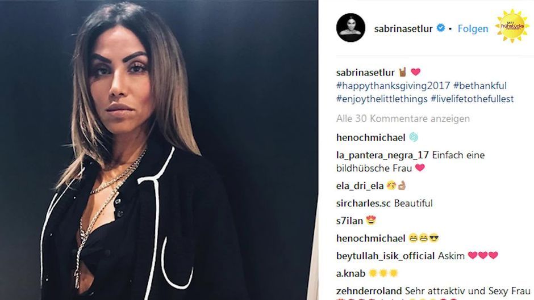Open the #enjoythelittlethings hashtag
Image resolution: width=534 pixels, height=300 pixels.
point(382,99)
